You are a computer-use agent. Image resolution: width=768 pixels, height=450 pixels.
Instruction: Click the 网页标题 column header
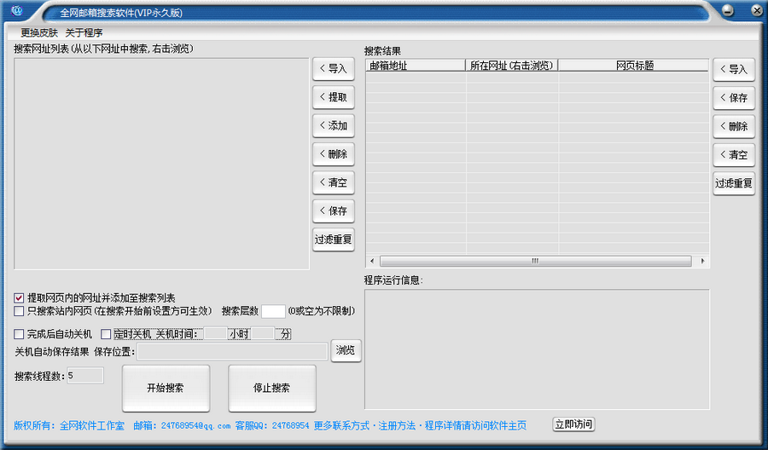pos(634,66)
